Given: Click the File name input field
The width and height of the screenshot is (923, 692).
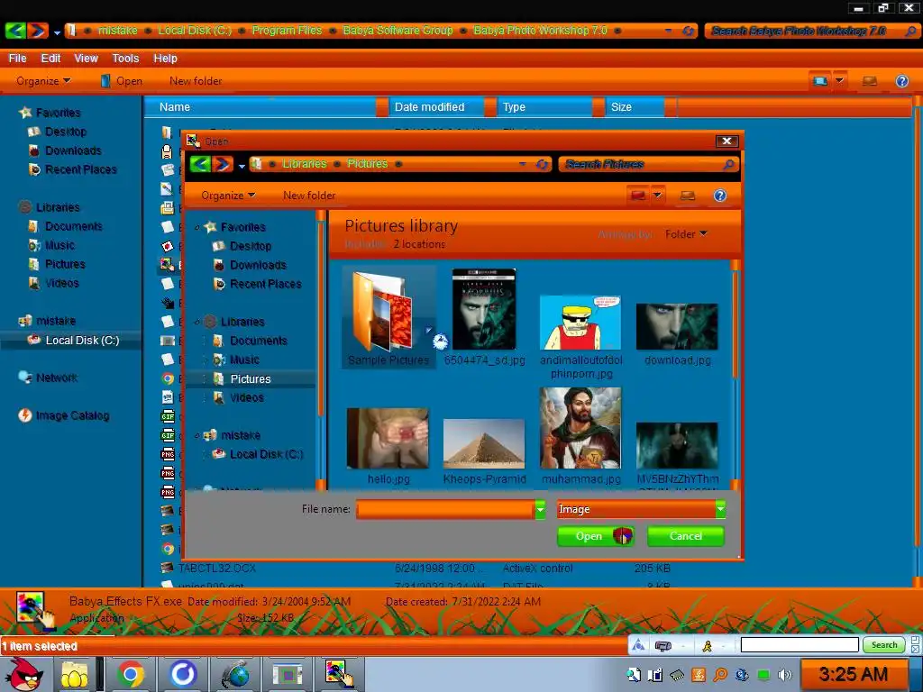Looking at the screenshot, I should [445, 510].
